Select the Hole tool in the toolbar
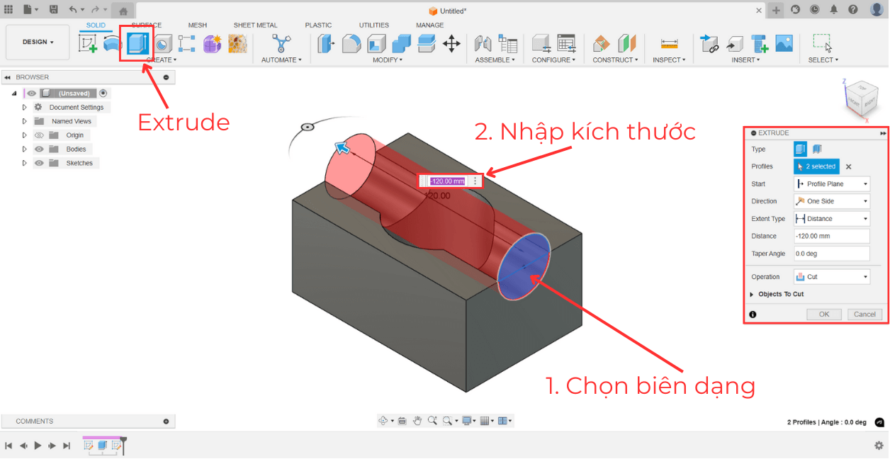Viewport: 890px width, 459px height. pos(164,43)
